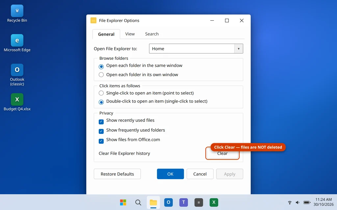Select the Budget Q4.xlsx desktop file
This screenshot has width=337, height=210.
click(x=17, y=102)
